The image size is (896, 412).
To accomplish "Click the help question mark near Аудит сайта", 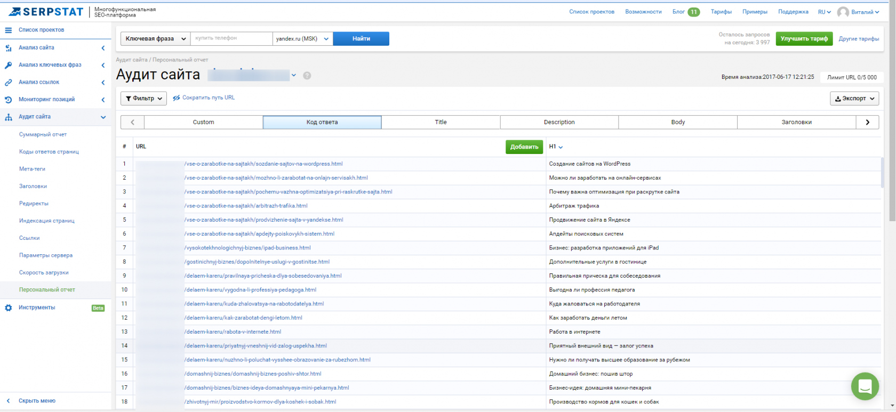I will (307, 76).
